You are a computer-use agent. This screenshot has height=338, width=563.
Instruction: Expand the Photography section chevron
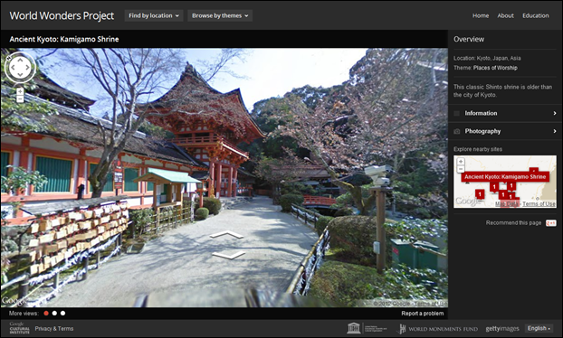coord(555,131)
